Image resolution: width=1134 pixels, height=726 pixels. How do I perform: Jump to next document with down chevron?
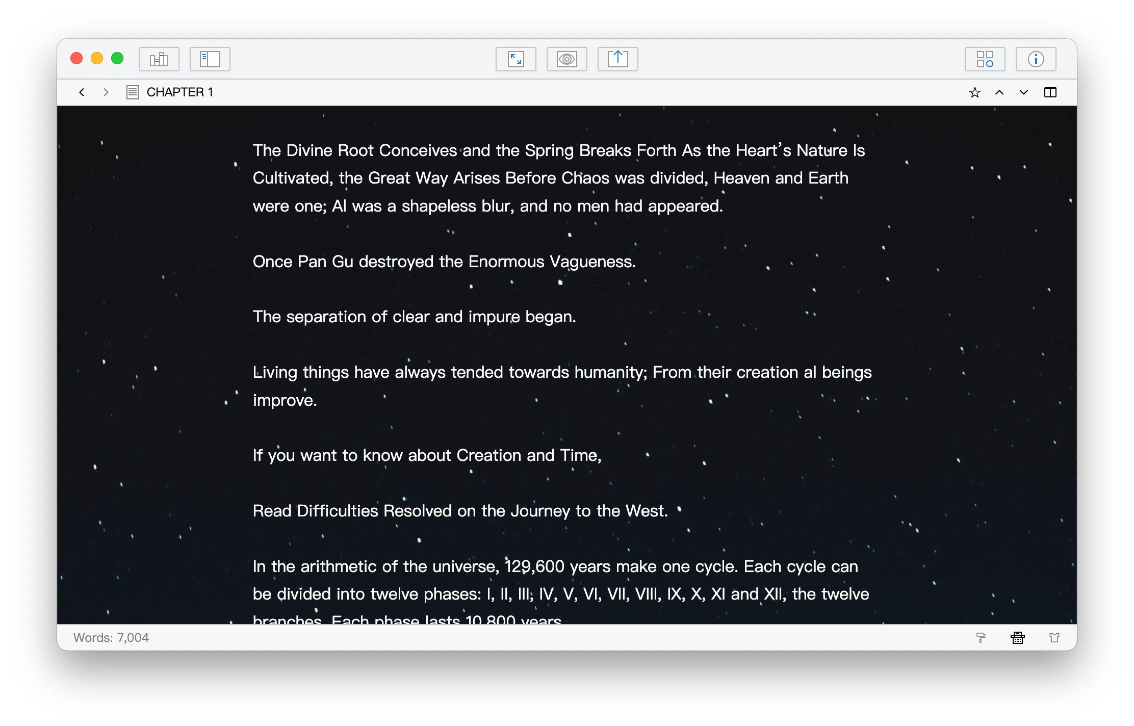[x=1024, y=92]
